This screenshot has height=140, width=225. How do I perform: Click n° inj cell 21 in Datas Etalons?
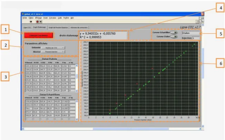(72, 90)
